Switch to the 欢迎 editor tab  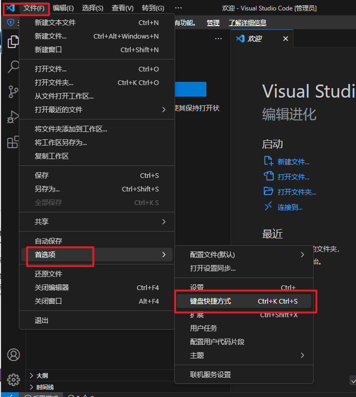click(x=262, y=39)
